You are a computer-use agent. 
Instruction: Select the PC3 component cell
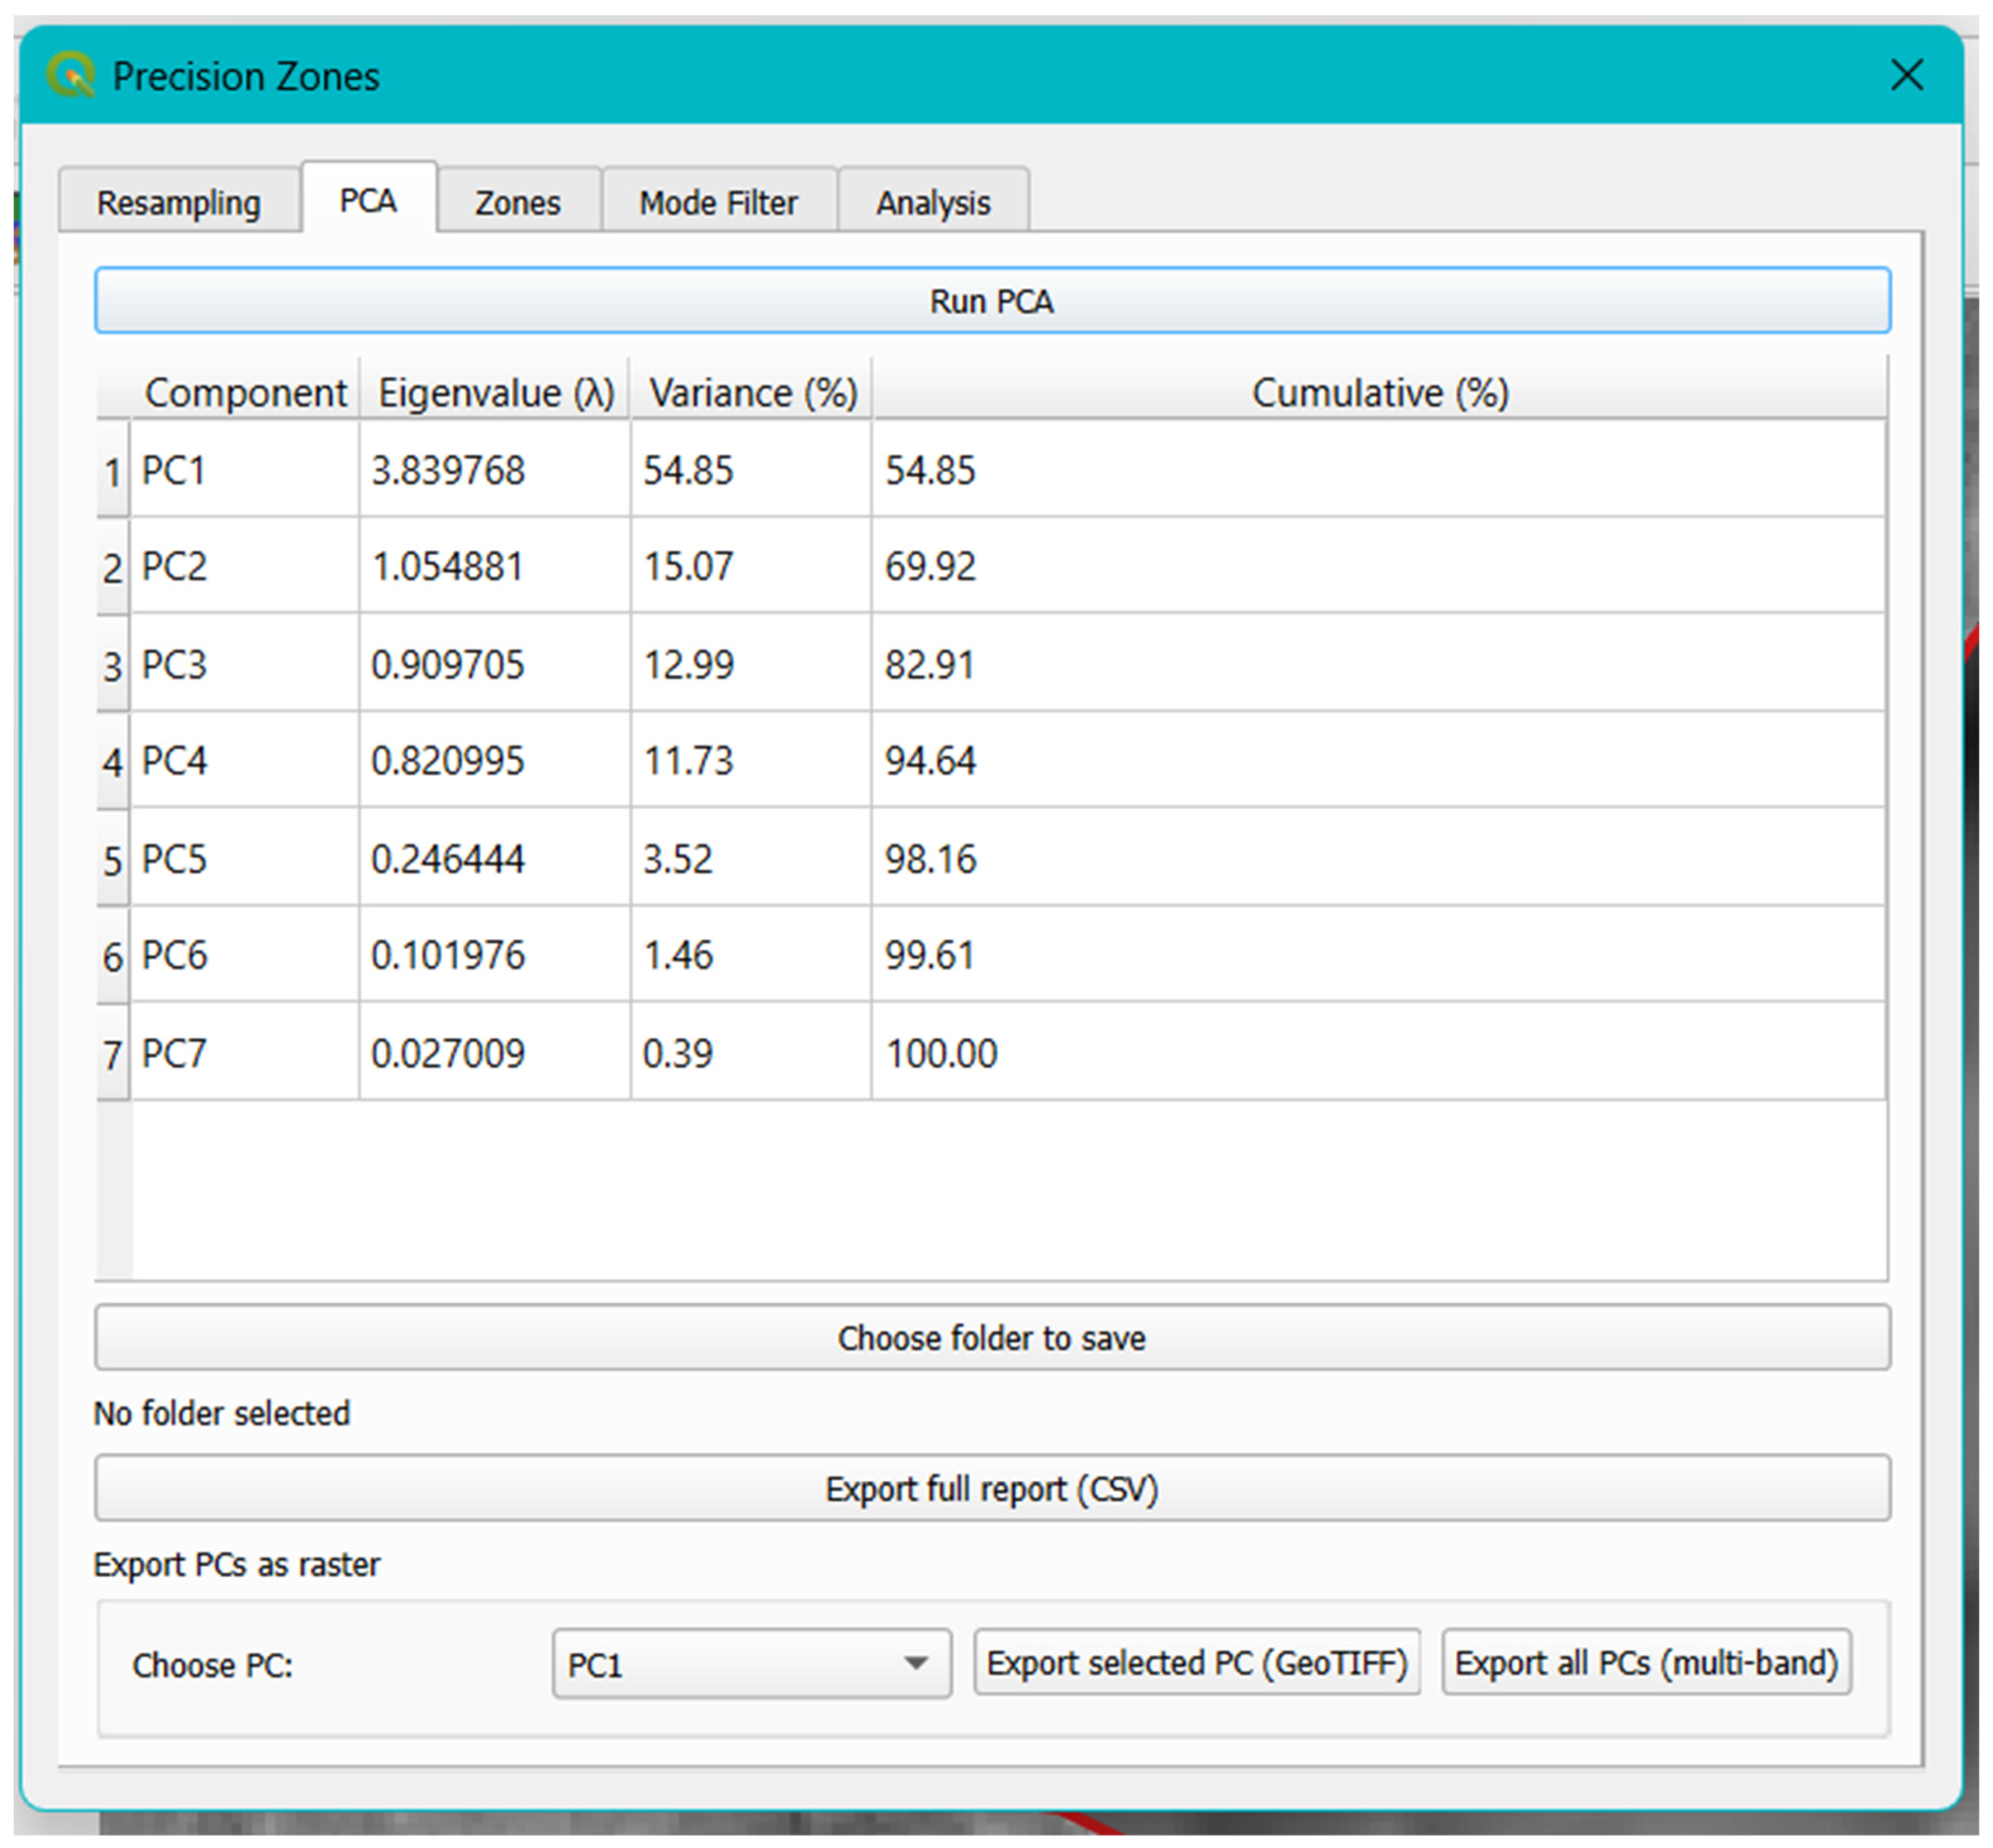click(x=244, y=664)
